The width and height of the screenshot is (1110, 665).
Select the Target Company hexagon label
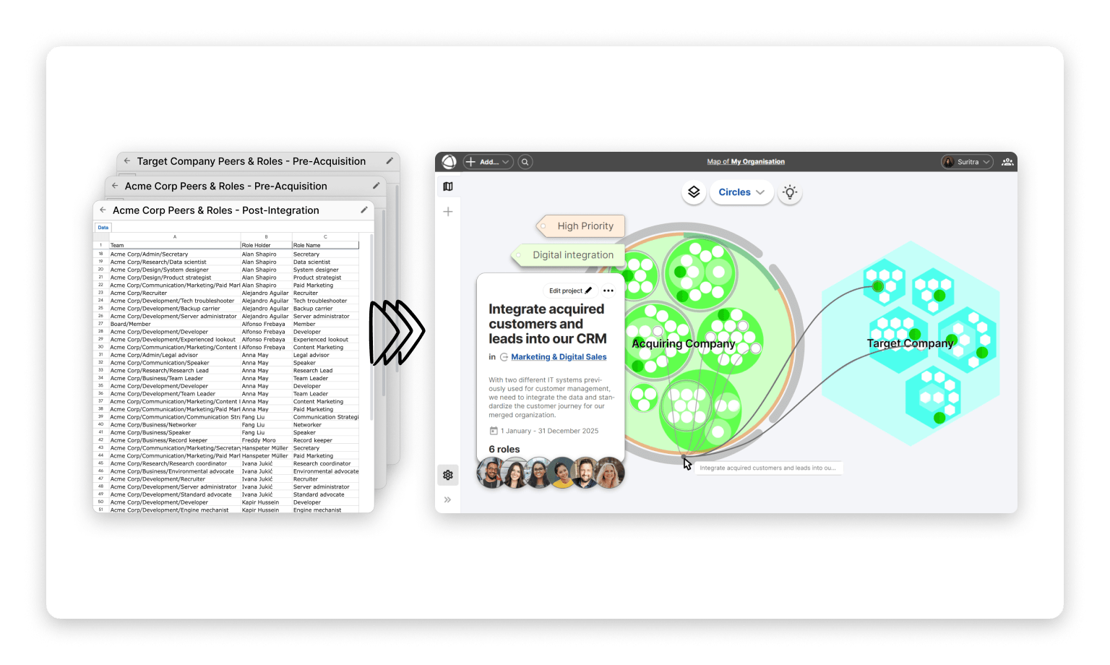910,343
